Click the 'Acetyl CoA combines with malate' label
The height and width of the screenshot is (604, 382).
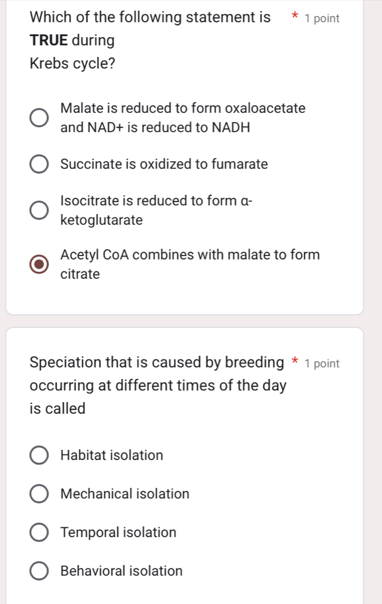(x=190, y=264)
